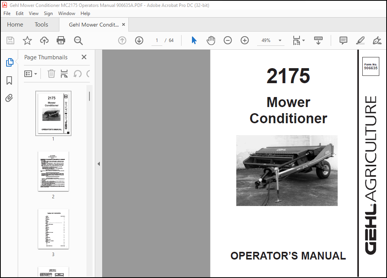Zoom in with the plus button
This screenshot has width=387, height=278.
(245, 40)
